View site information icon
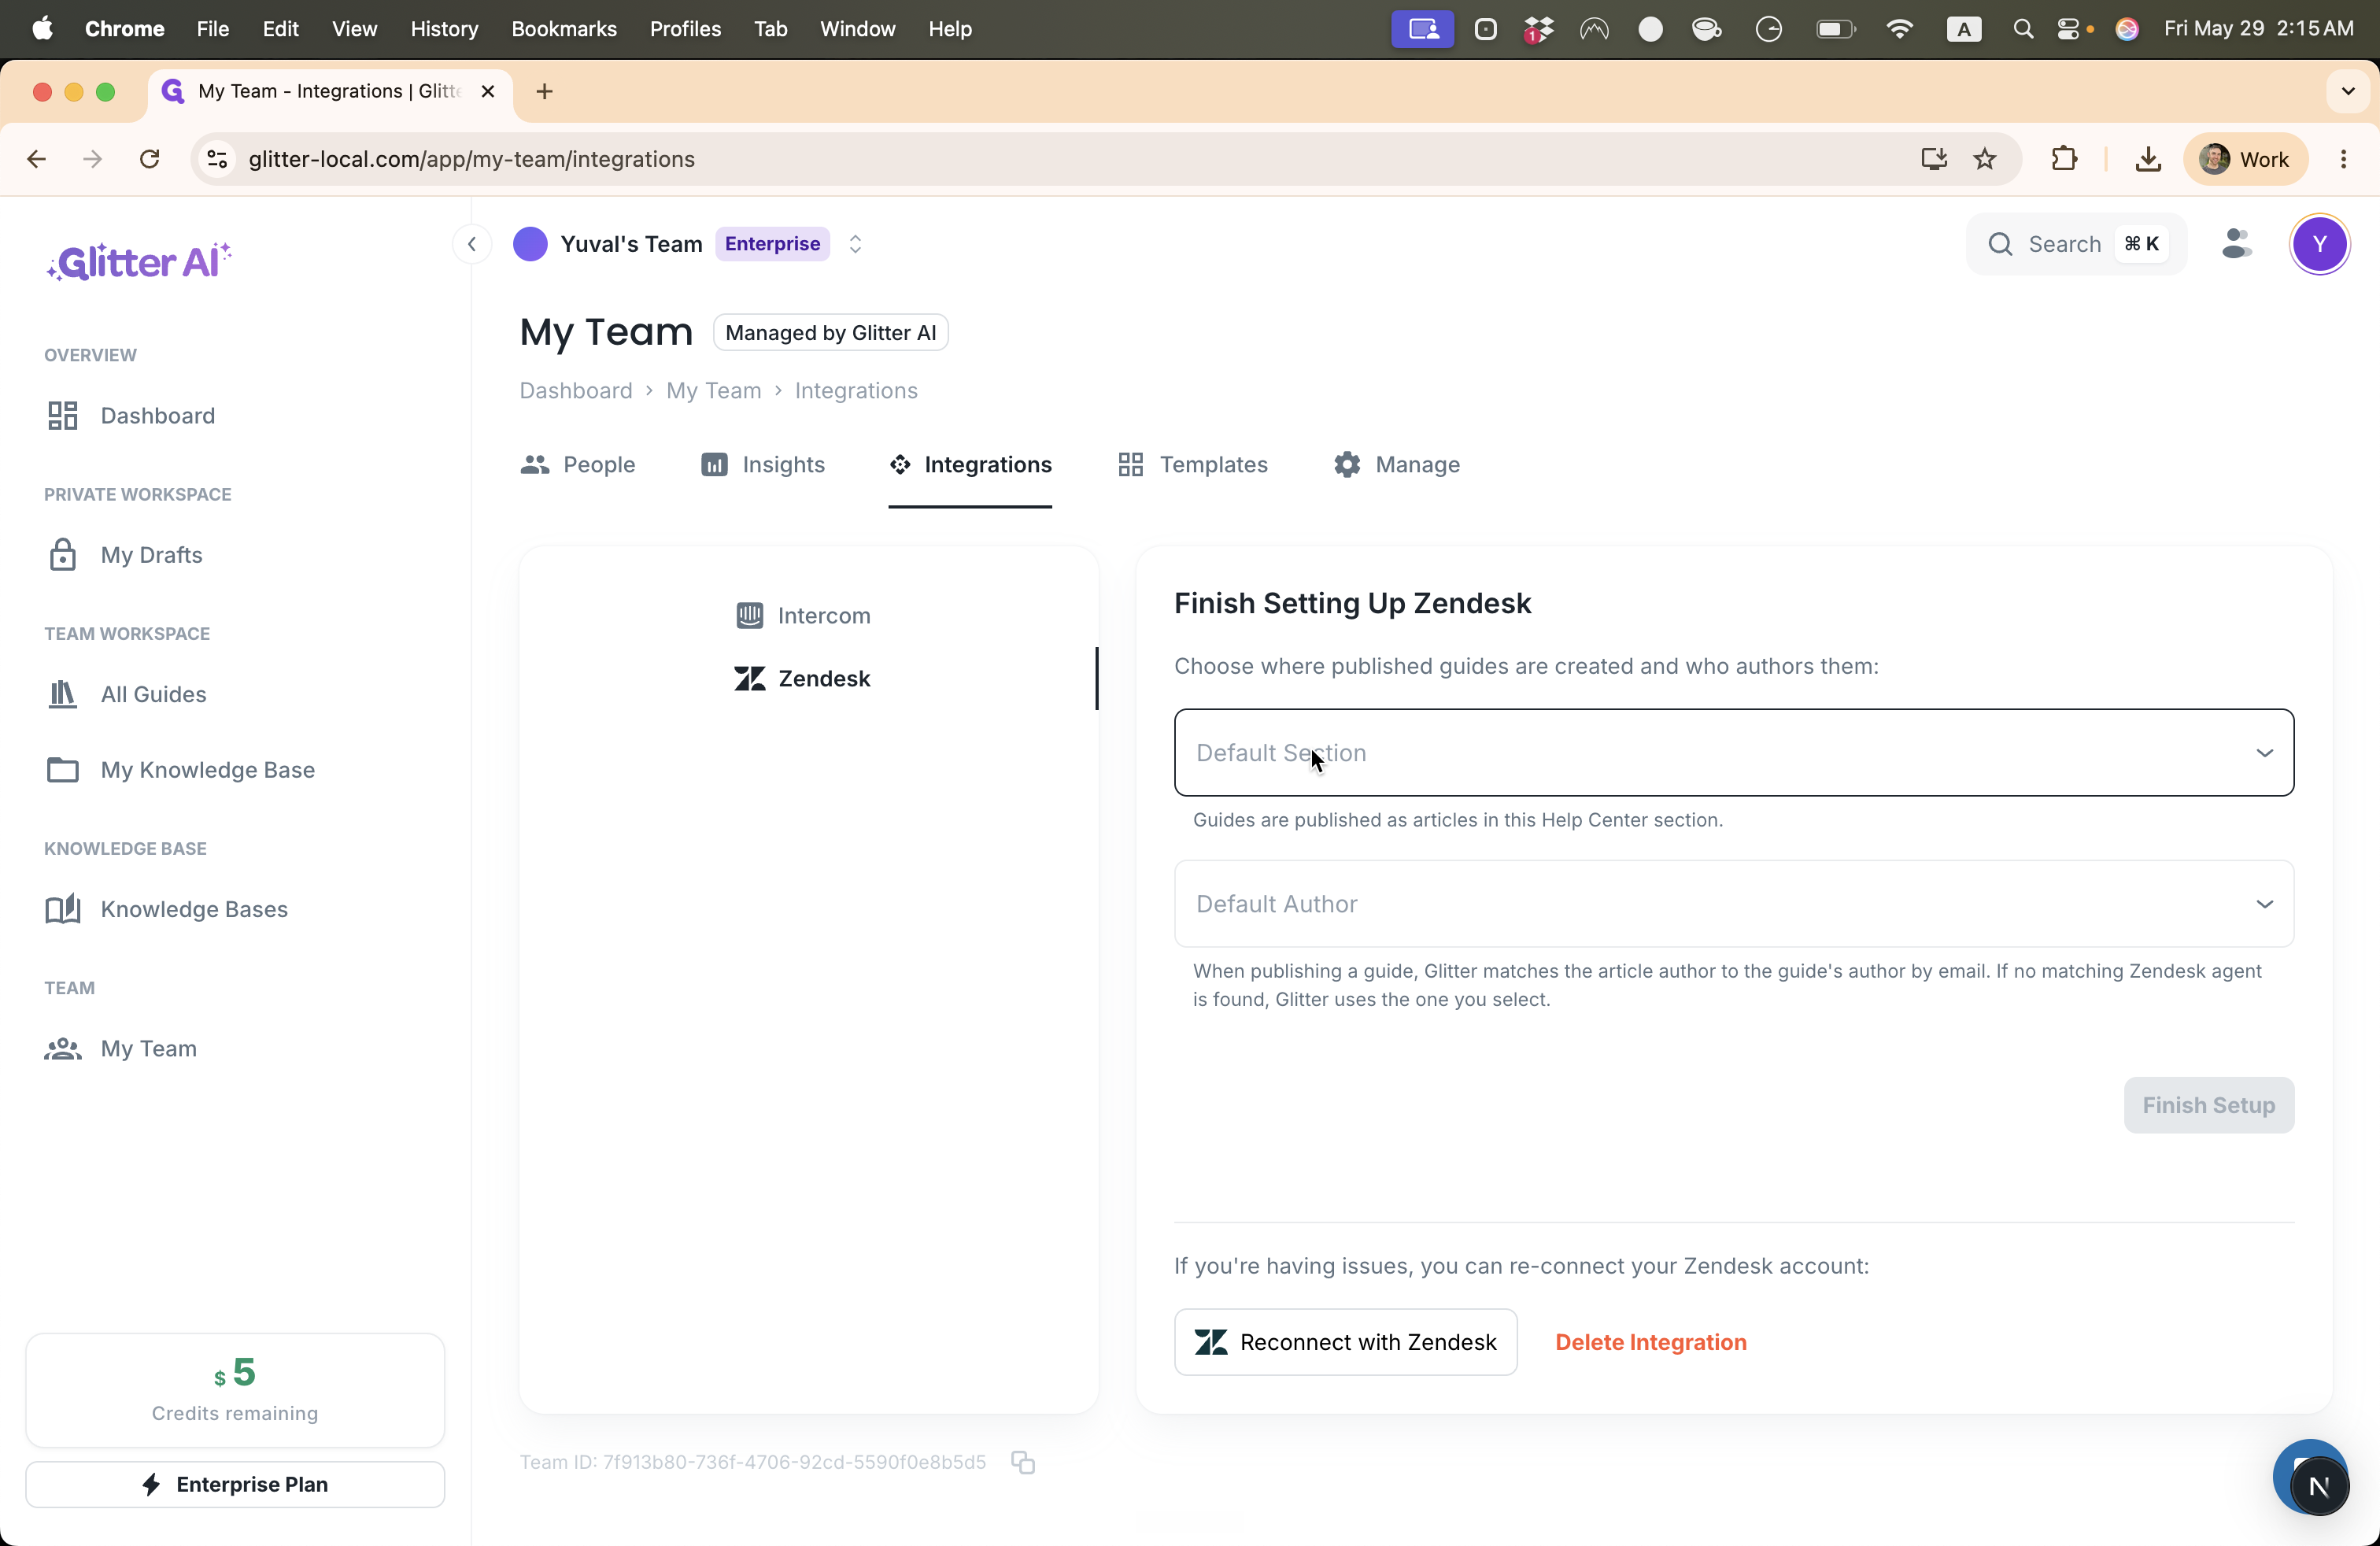Screen dimensions: 2380x1546 217,159
